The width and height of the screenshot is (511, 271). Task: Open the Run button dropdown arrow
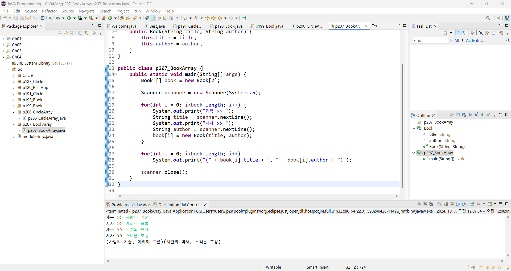[74, 18]
